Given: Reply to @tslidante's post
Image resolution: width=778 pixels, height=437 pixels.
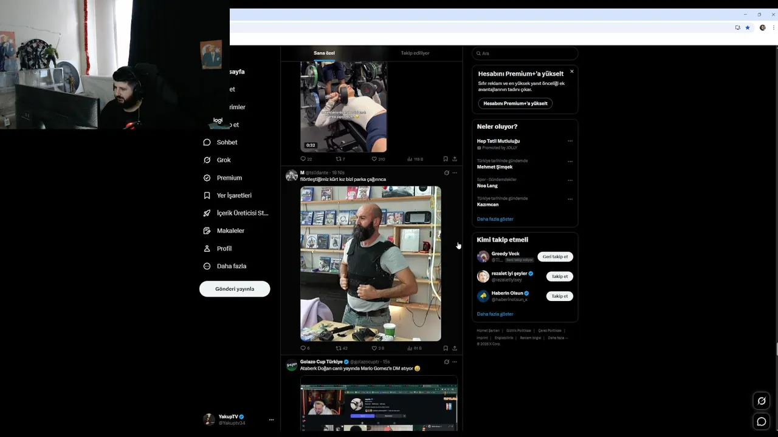Looking at the screenshot, I should (x=305, y=348).
